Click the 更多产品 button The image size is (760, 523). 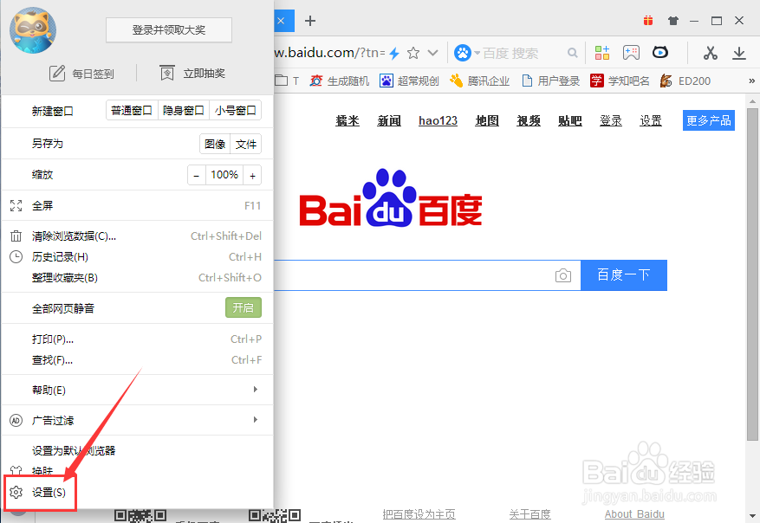tap(709, 120)
